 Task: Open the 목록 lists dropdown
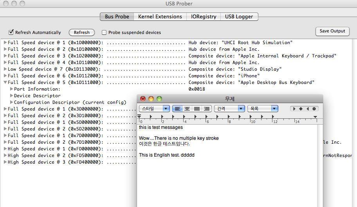[263, 109]
